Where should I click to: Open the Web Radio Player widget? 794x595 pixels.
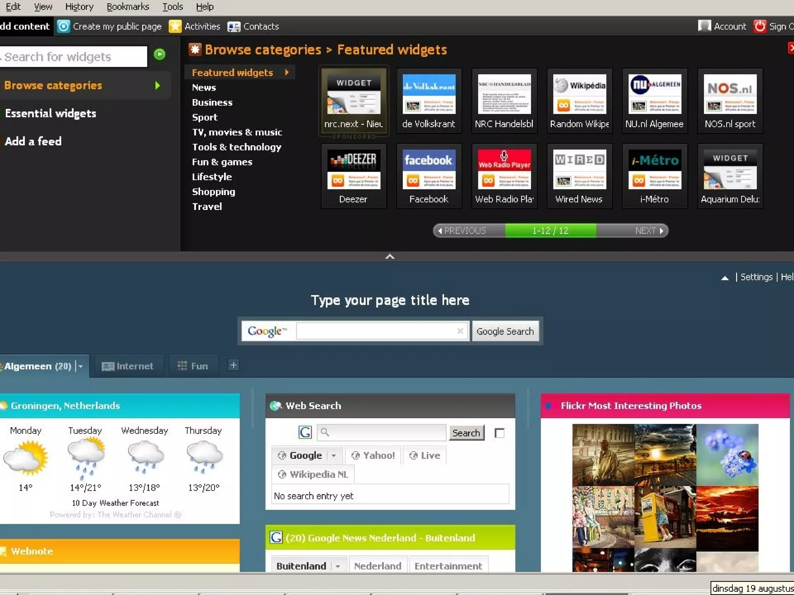click(x=504, y=170)
